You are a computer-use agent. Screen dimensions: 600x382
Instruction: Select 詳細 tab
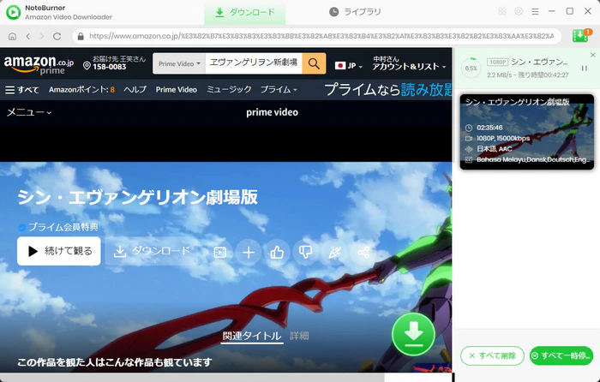(299, 336)
